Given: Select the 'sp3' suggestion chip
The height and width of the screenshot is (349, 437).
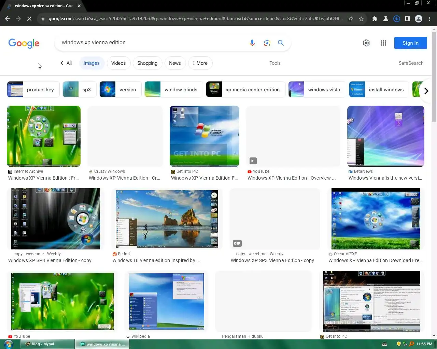Looking at the screenshot, I should click(x=80, y=90).
